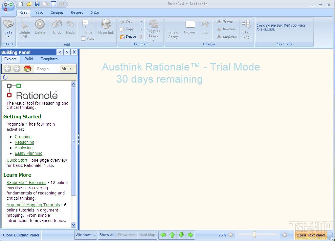This screenshot has height=241, width=335.
Task: Expand the Copy as Image dropdown
Action: (153, 40)
